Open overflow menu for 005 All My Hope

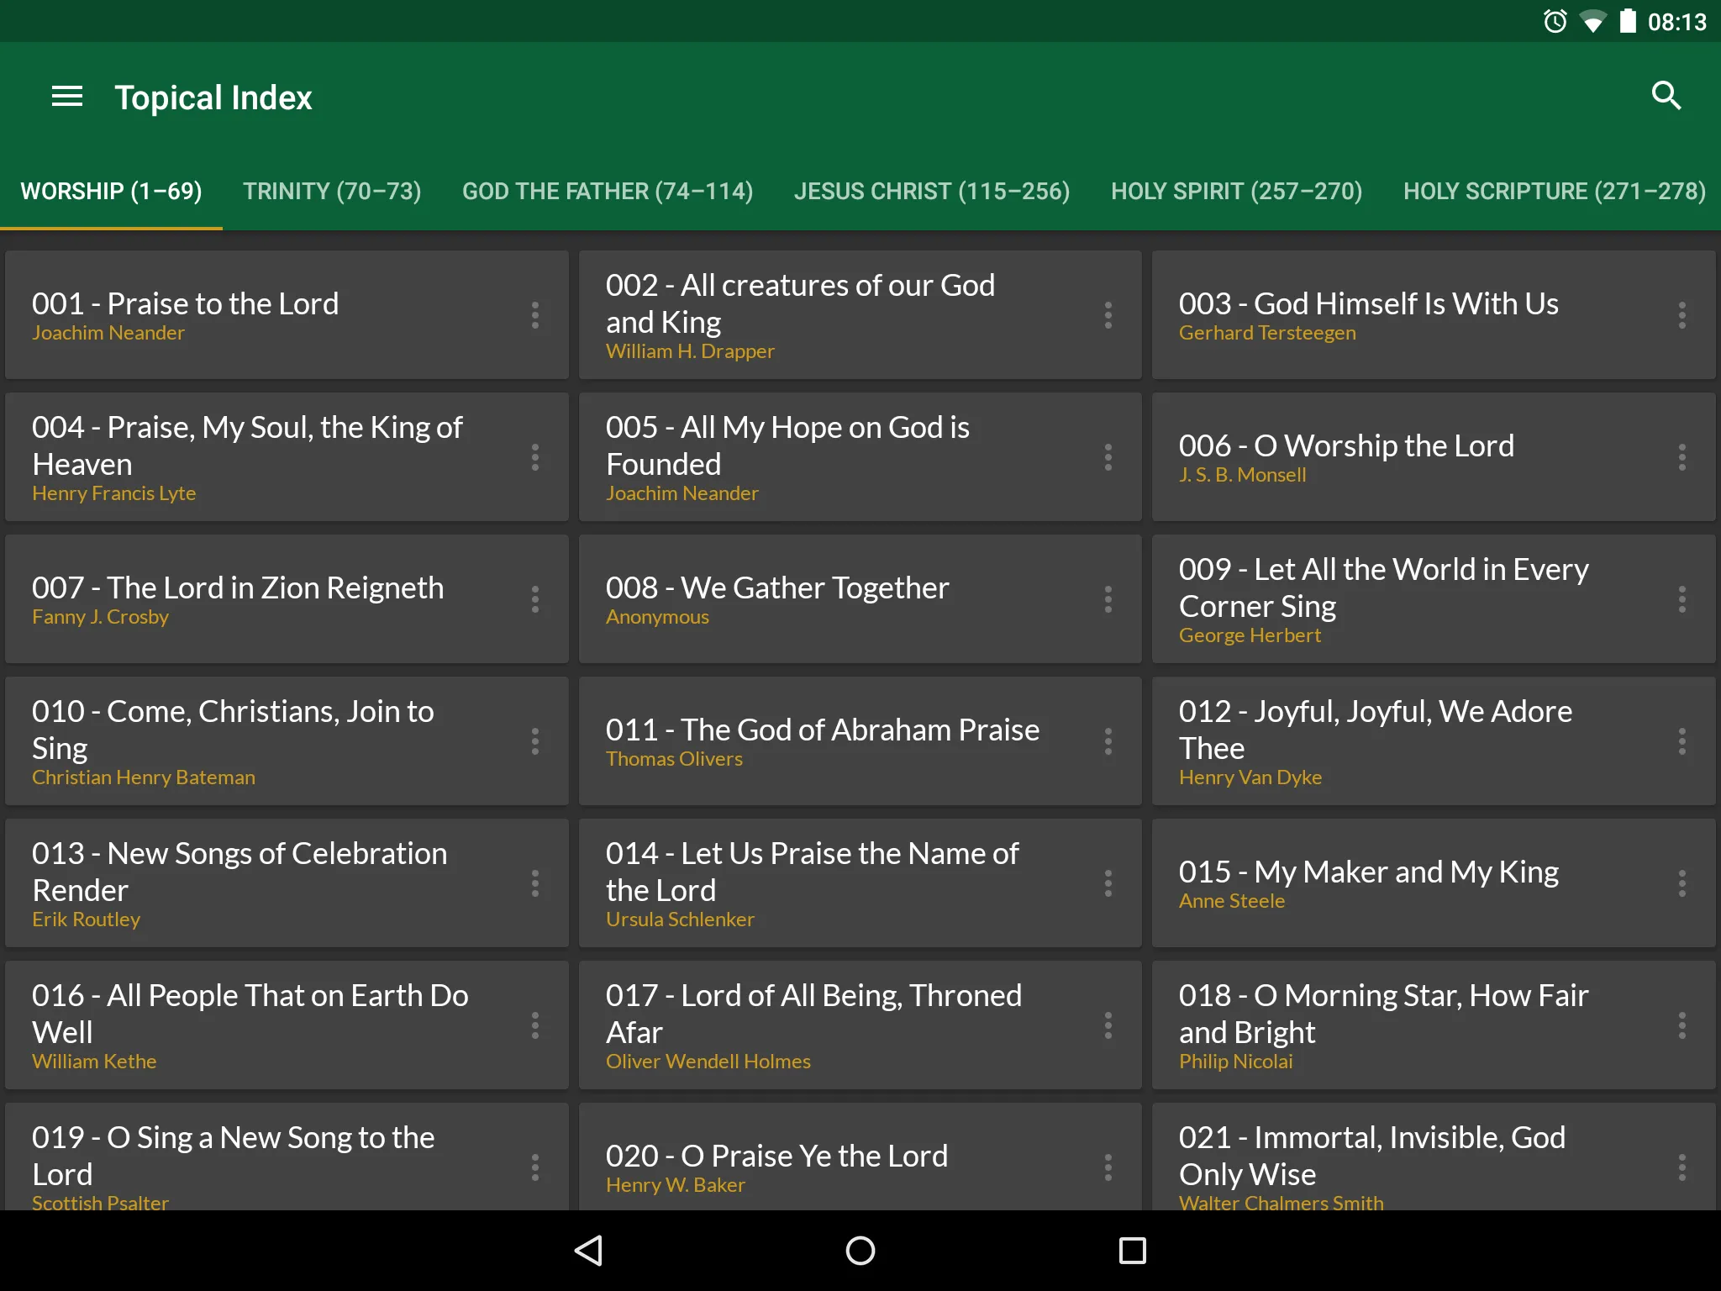(x=1108, y=457)
